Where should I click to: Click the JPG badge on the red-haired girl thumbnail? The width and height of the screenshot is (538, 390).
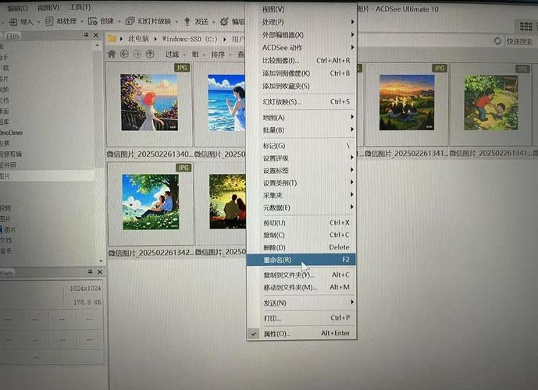[x=182, y=68]
